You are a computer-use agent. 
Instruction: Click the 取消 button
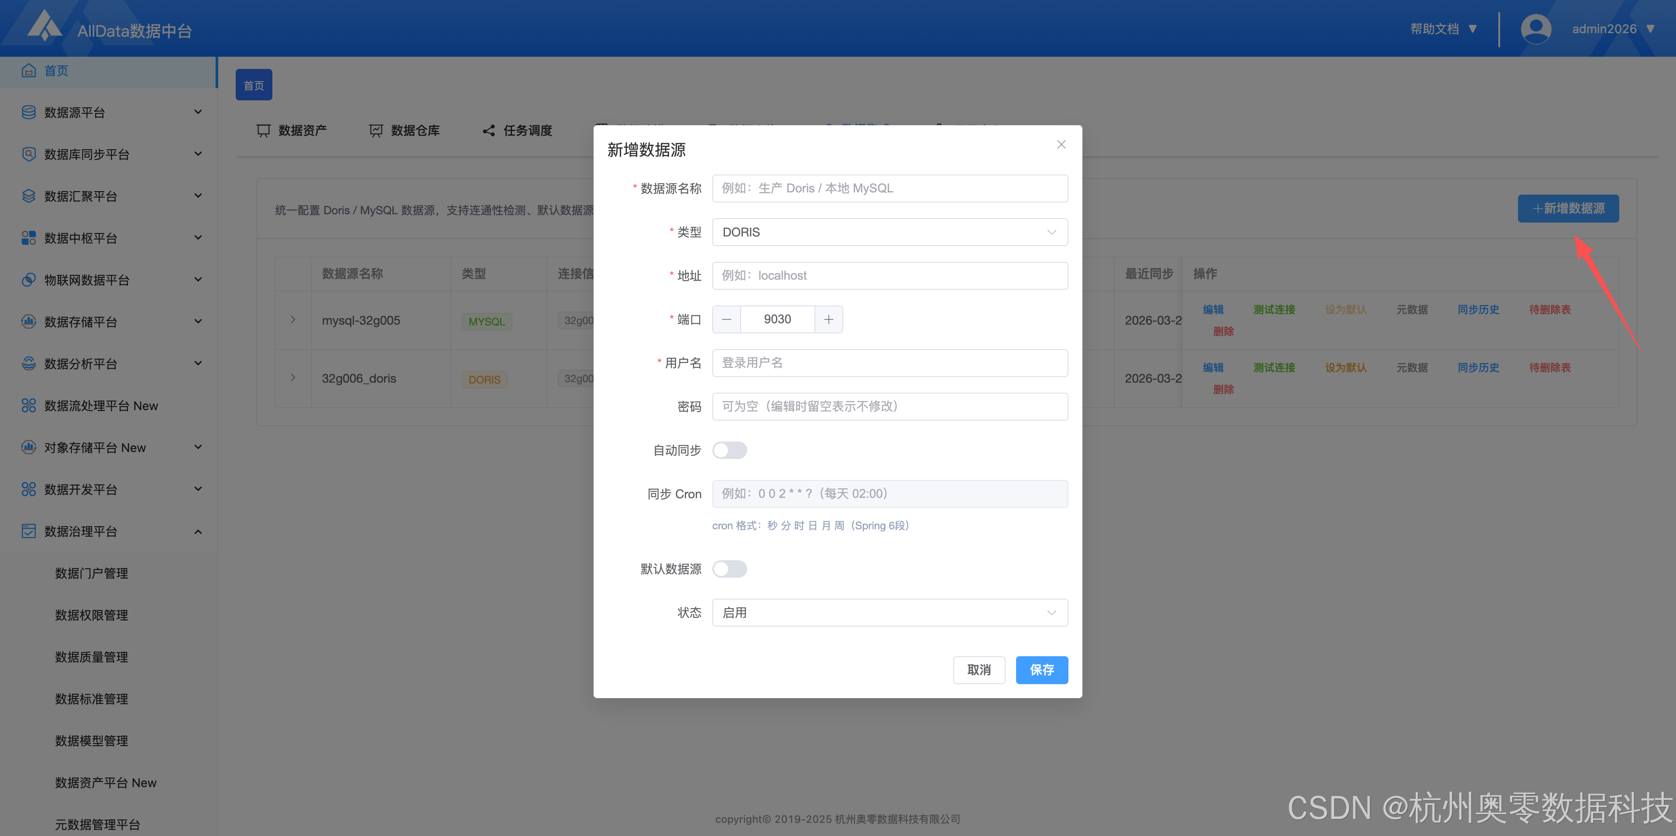pos(979,670)
